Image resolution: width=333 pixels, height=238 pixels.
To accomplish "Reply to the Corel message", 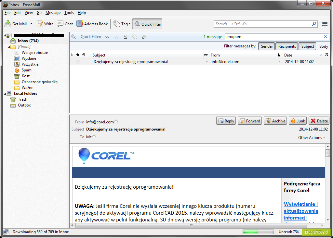I will [x=226, y=121].
